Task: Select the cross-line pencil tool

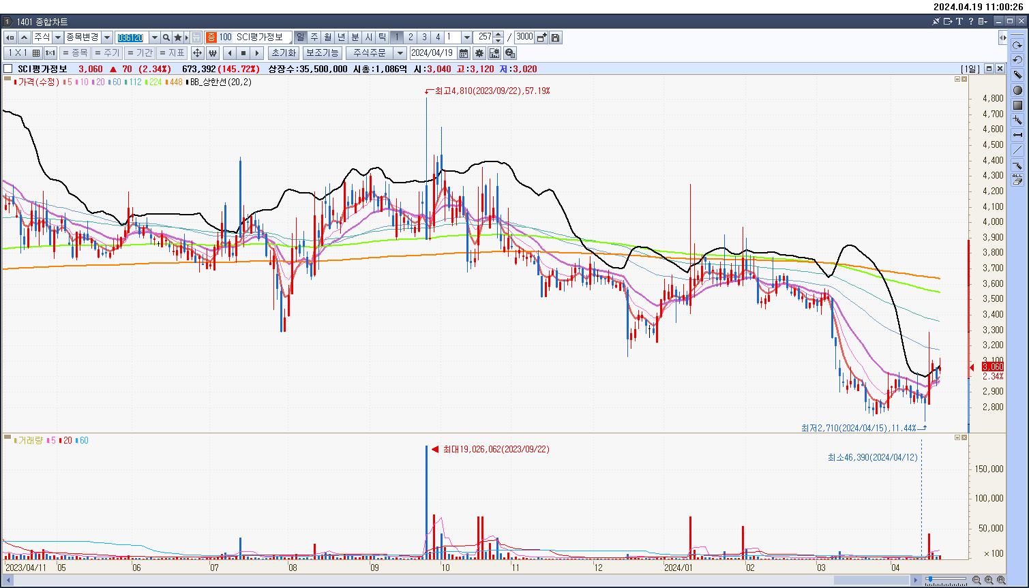Action: point(1017,120)
